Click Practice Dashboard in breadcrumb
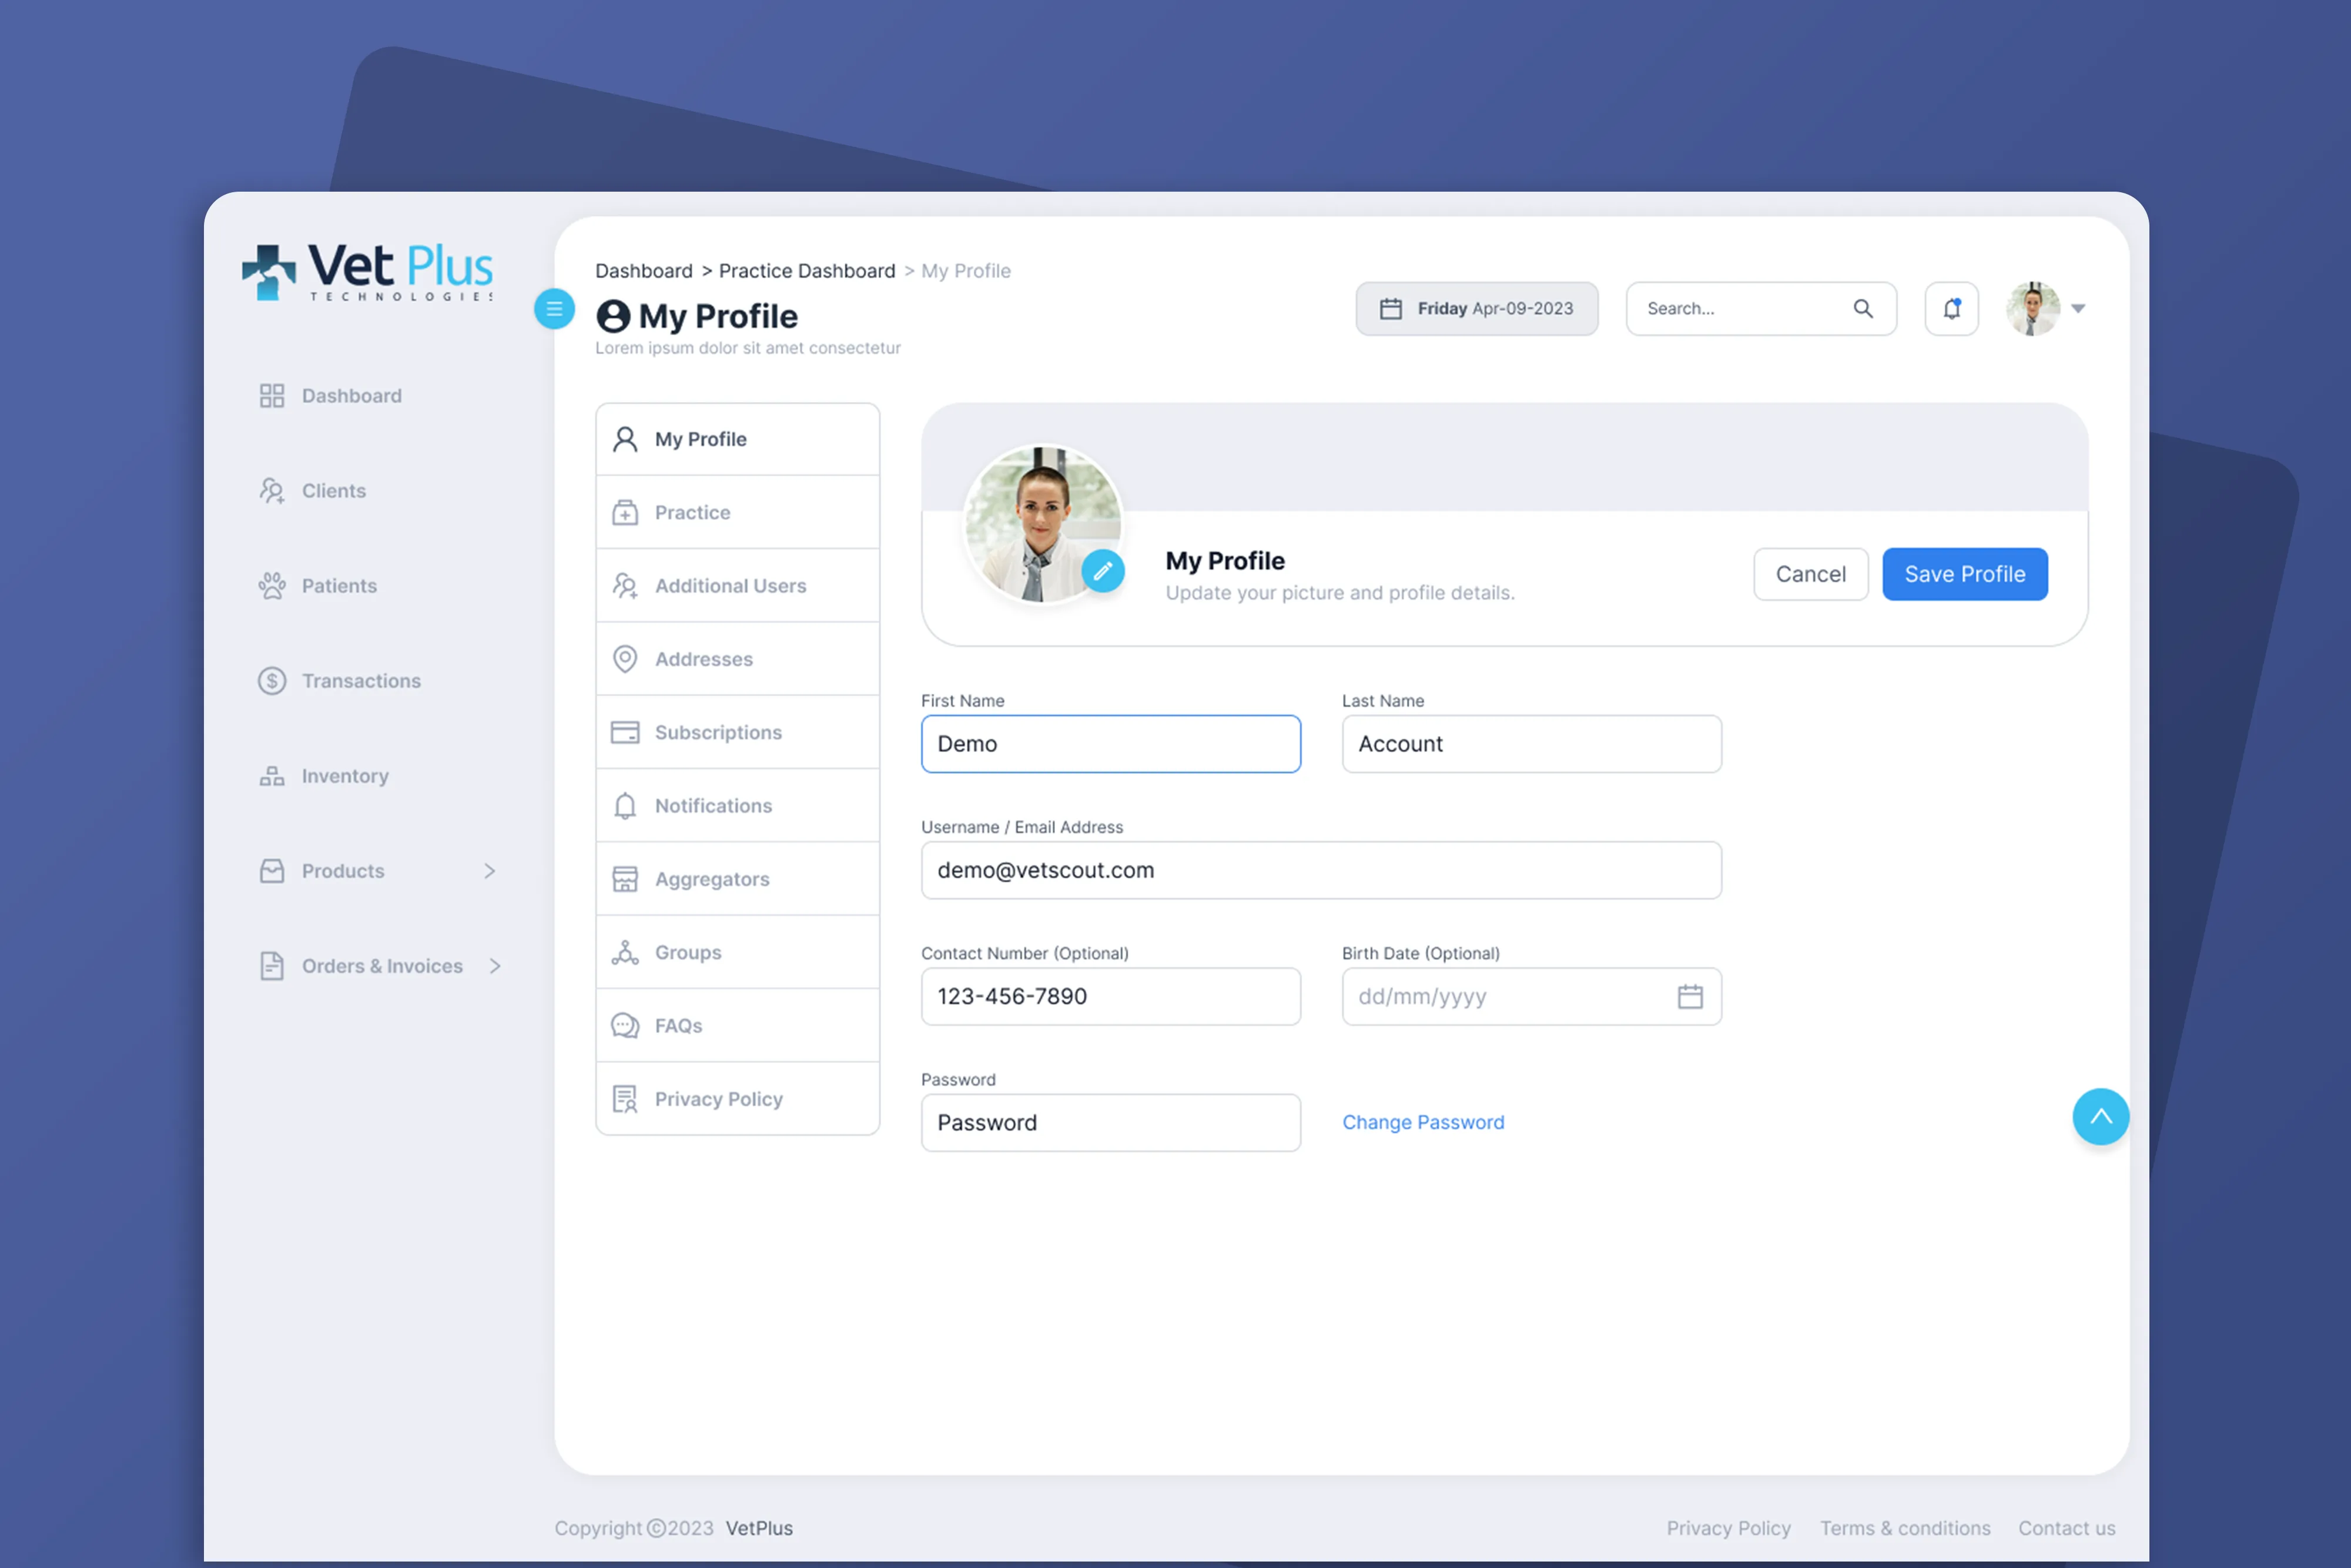Viewport: 2351px width, 1568px height. click(x=806, y=271)
